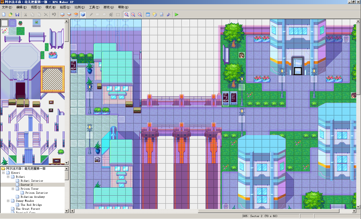Select the rectangle drawing tool
The width and height of the screenshot is (361, 219).
pyautogui.click(x=98, y=15)
